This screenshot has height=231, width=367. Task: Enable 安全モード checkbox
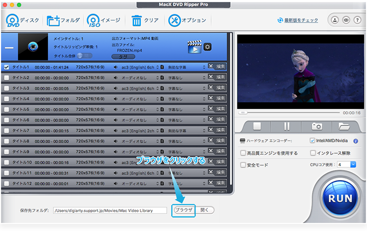[243, 165]
